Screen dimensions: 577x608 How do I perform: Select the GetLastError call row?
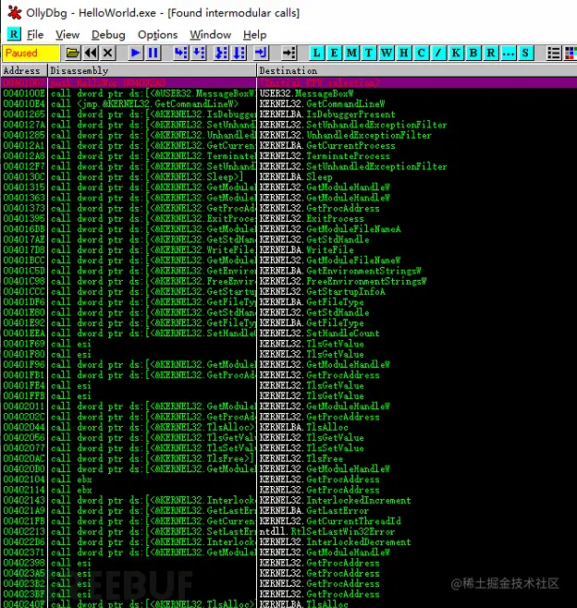[x=289, y=511]
